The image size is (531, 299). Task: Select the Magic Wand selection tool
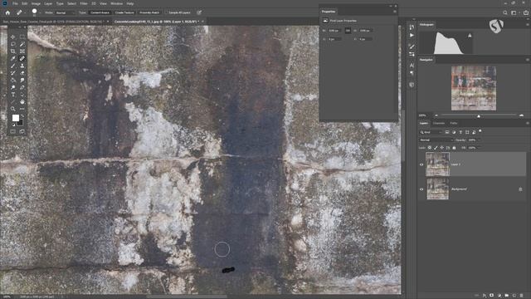(22, 44)
